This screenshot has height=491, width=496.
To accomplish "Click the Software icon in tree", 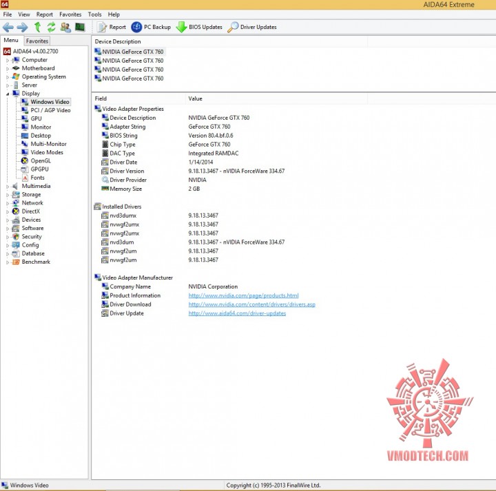I will pos(15,228).
